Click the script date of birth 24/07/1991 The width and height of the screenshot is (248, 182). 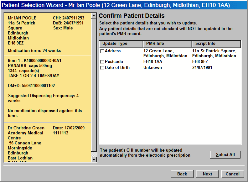(202, 67)
